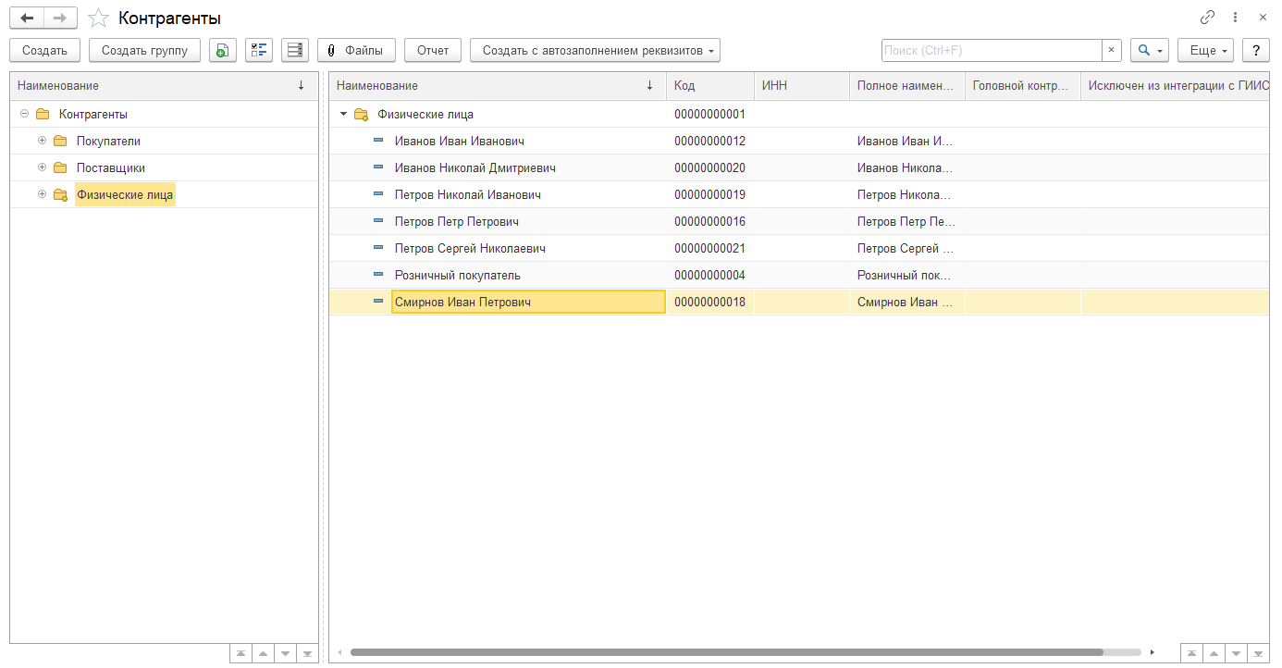Click the folder icon of Физические лица in right list
Screen dimensions: 1282x668
[362, 114]
